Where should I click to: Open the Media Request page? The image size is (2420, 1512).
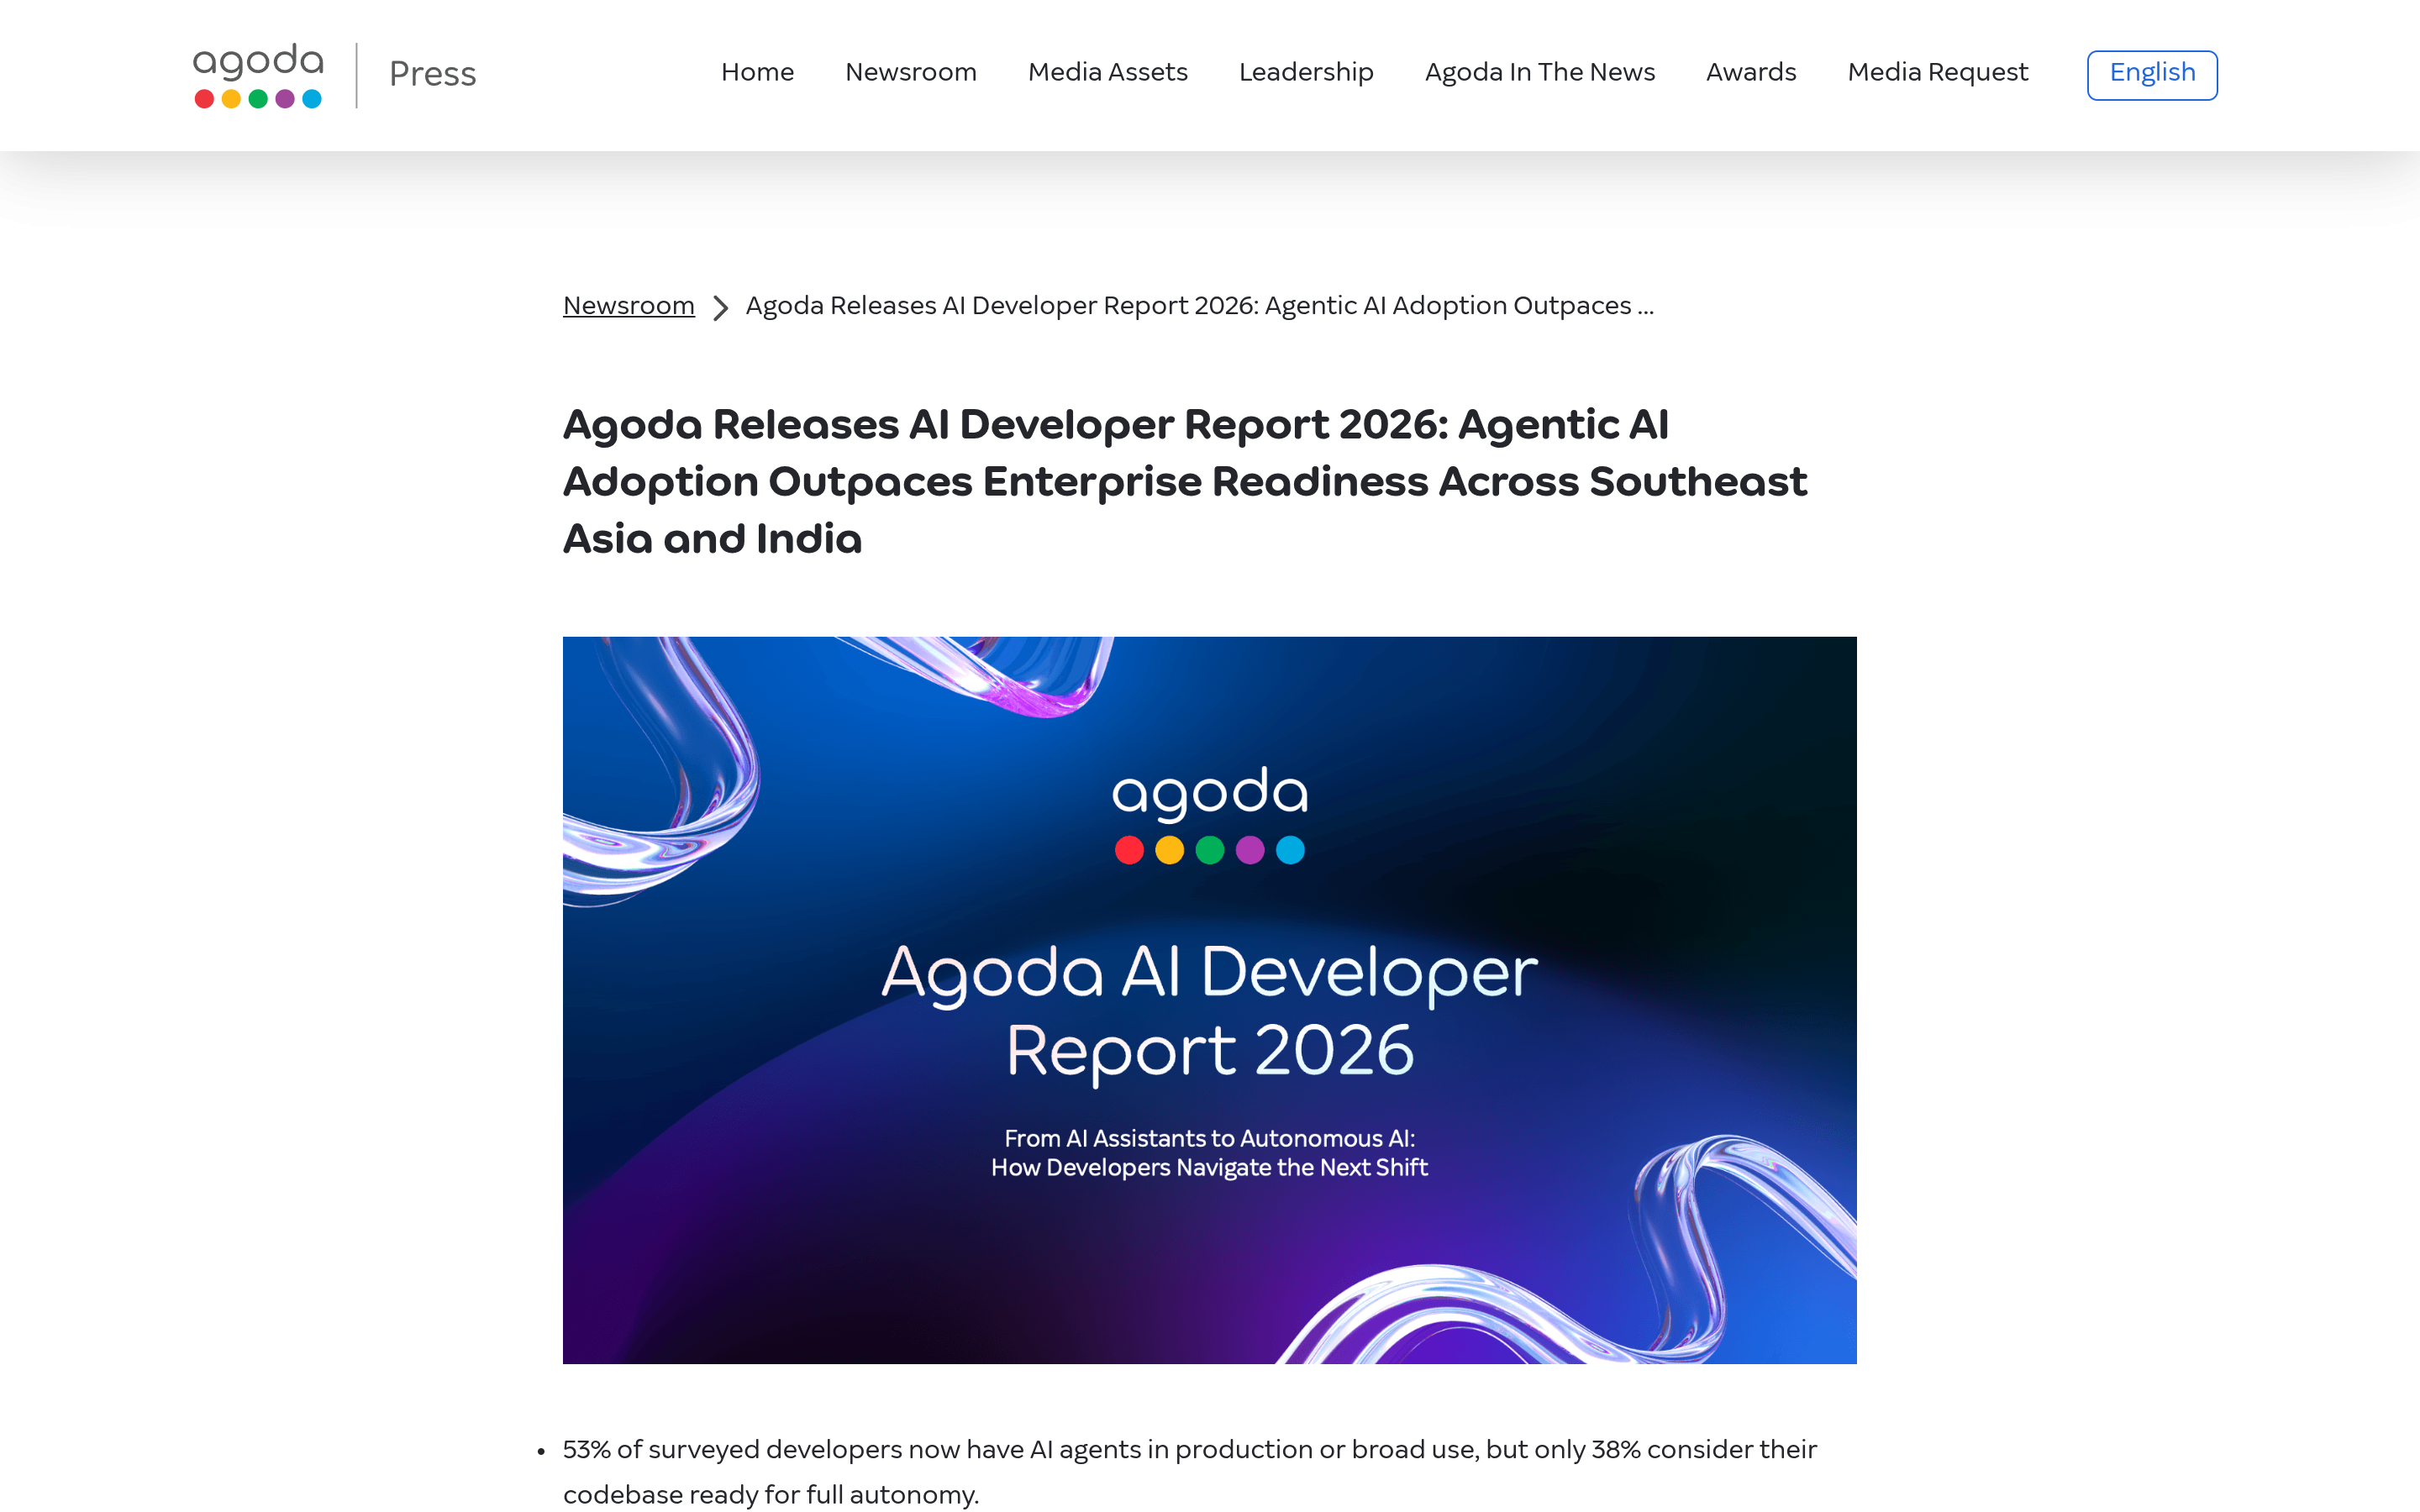tap(1937, 72)
